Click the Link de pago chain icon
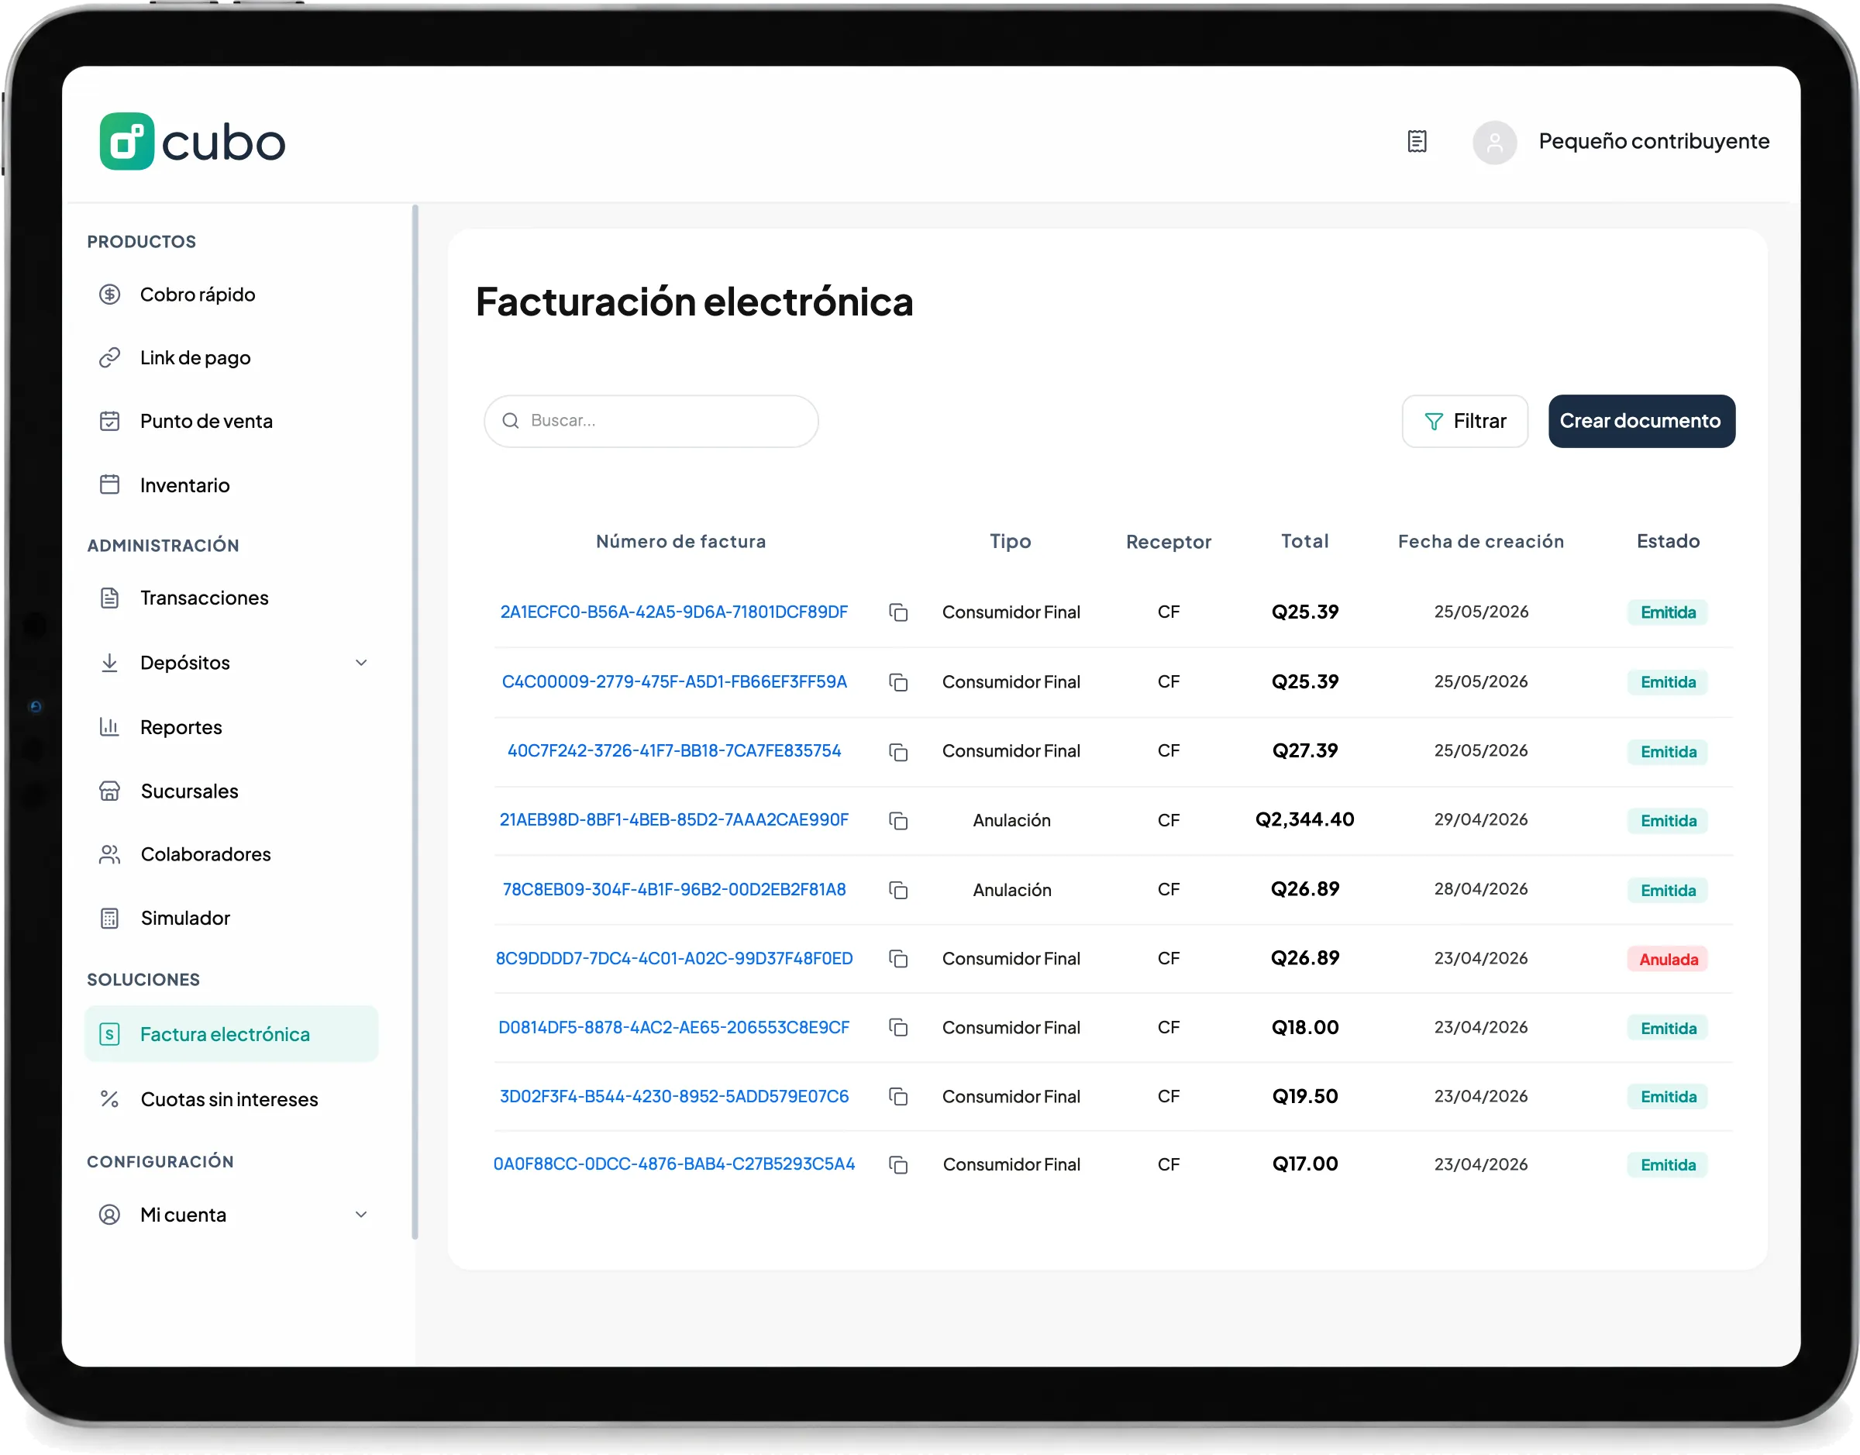This screenshot has height=1455, width=1860. tap(110, 358)
